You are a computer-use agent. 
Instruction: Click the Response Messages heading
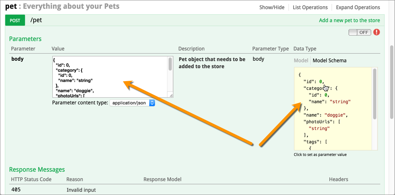tap(37, 170)
